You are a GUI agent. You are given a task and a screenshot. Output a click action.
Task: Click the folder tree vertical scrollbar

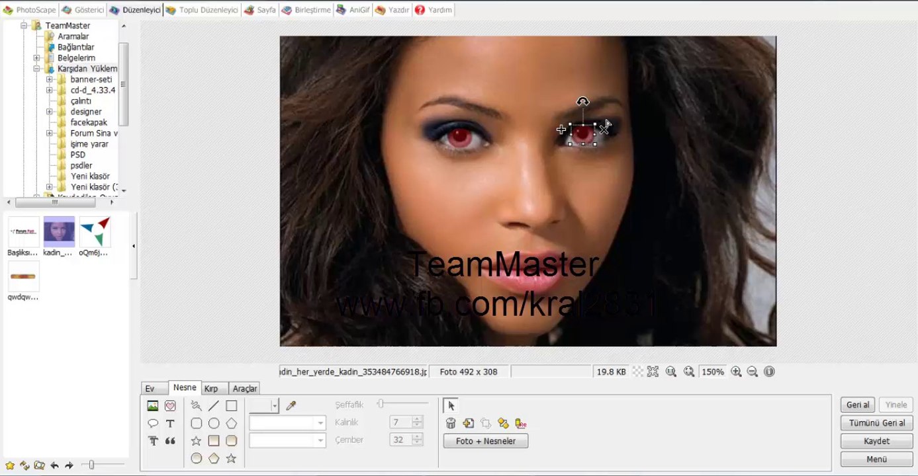(123, 84)
